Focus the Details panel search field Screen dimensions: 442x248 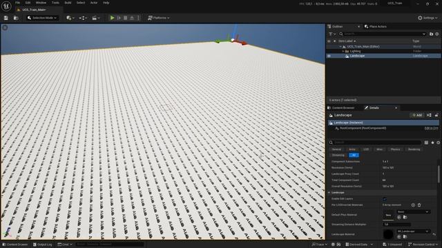tap(375, 143)
